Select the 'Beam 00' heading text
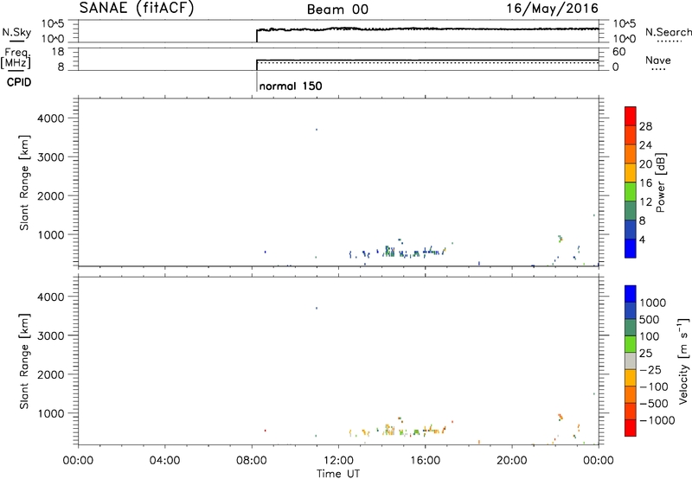Image resolution: width=692 pixels, height=479 pixels. pyautogui.click(x=337, y=10)
